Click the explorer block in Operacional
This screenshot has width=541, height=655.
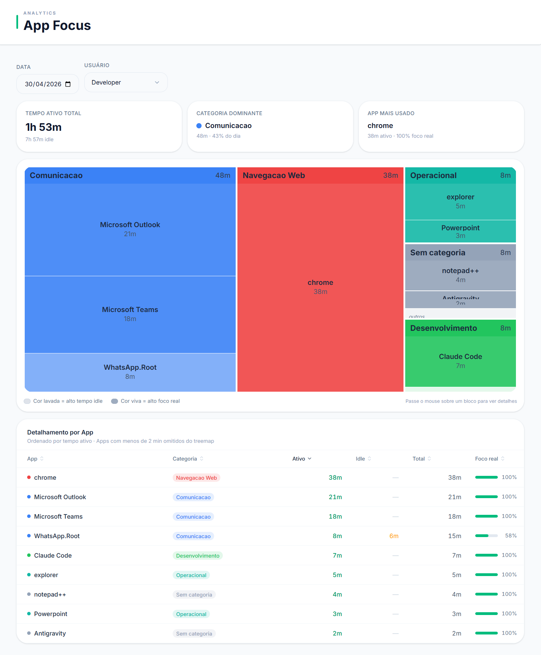point(460,201)
